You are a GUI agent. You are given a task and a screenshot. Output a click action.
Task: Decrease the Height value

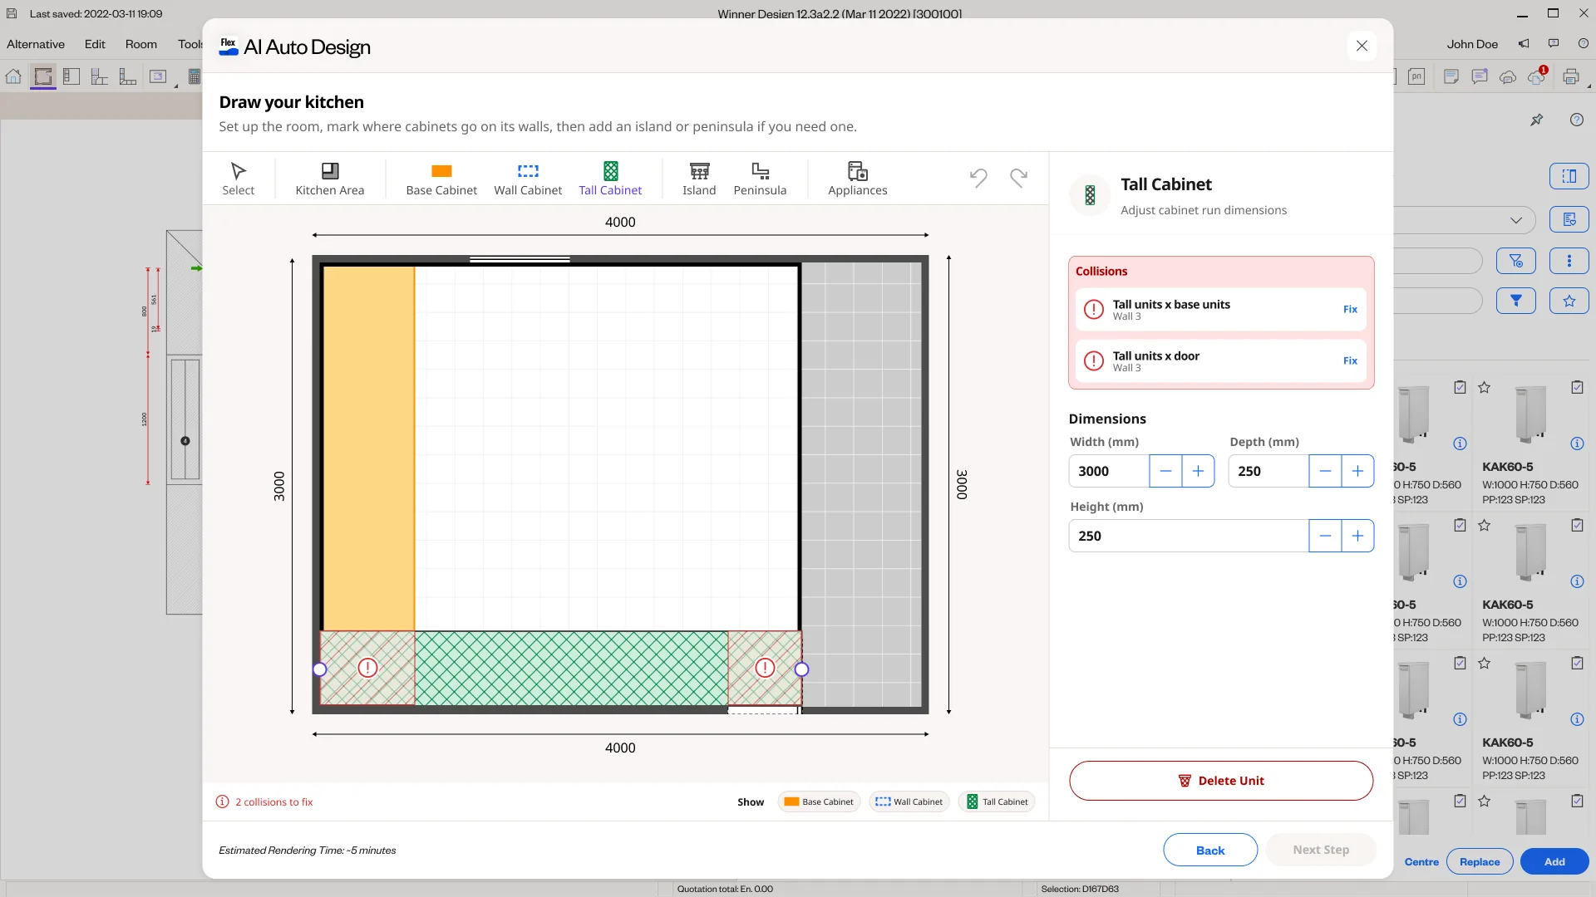(1325, 536)
